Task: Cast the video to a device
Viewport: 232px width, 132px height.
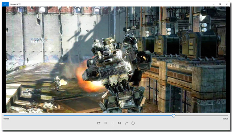Action: 99,123
